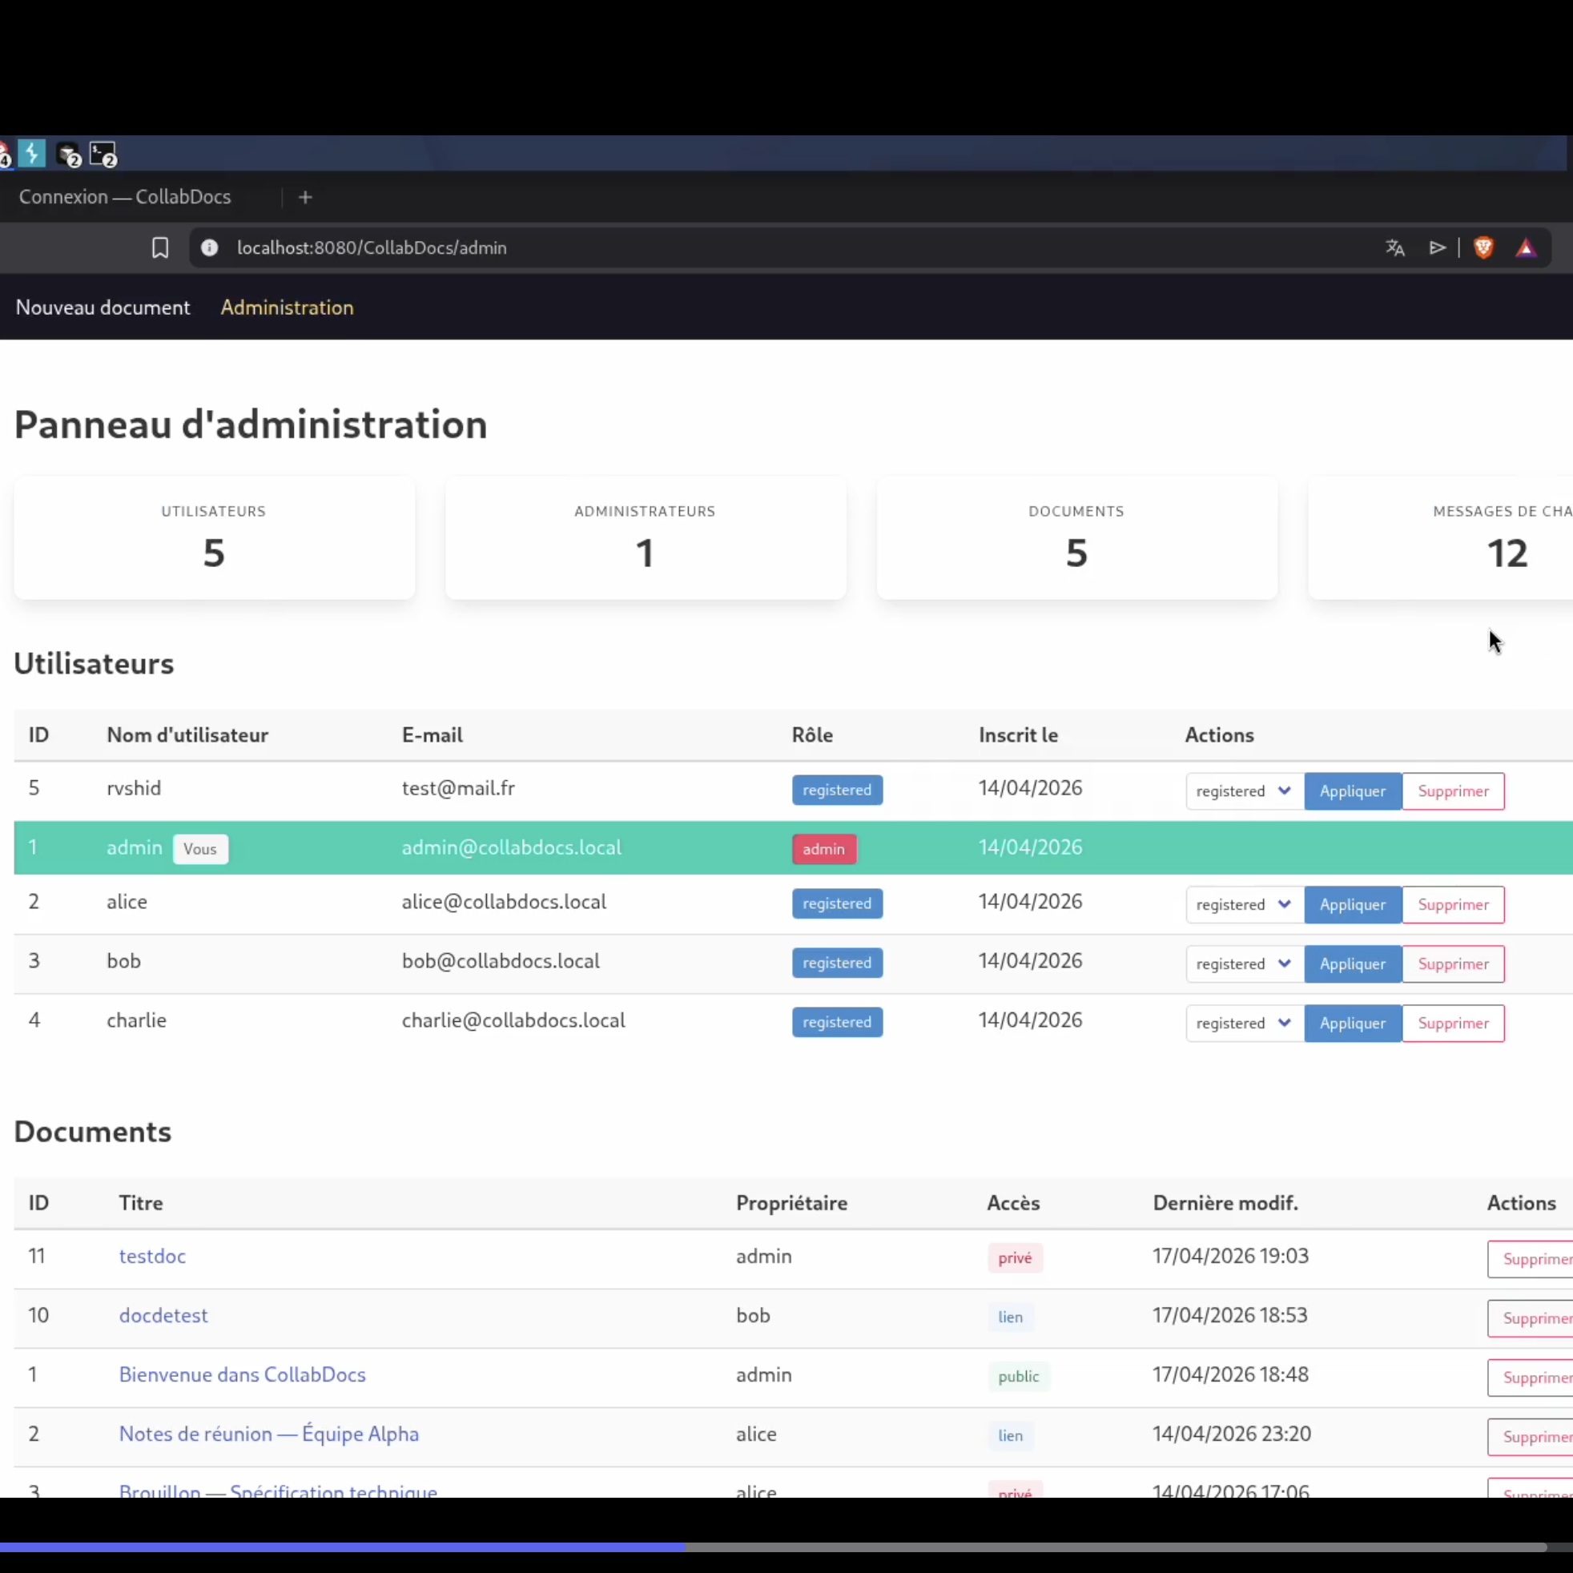Screen dimensions: 1573x1573
Task: Click the Utilisateurs stat card
Action: [x=214, y=538]
